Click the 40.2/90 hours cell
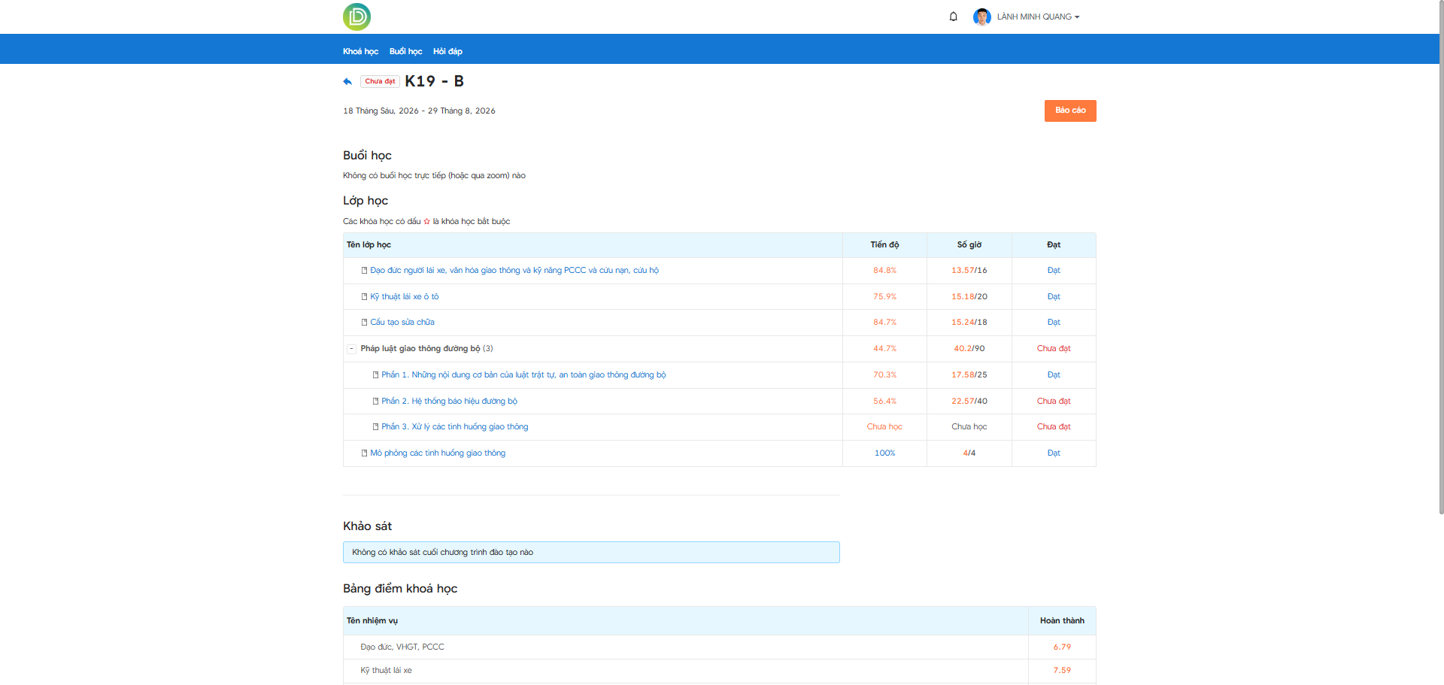1444x685 pixels. 969,349
